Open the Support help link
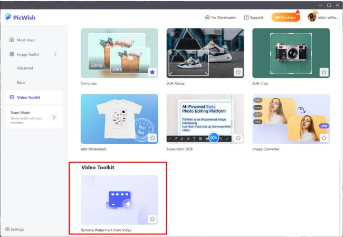 pyautogui.click(x=254, y=17)
